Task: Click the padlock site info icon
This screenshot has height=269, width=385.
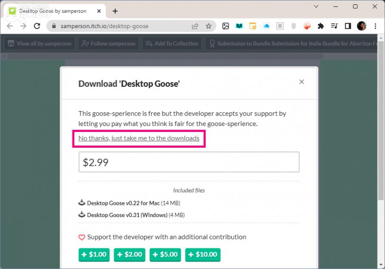Action: pyautogui.click(x=54, y=26)
